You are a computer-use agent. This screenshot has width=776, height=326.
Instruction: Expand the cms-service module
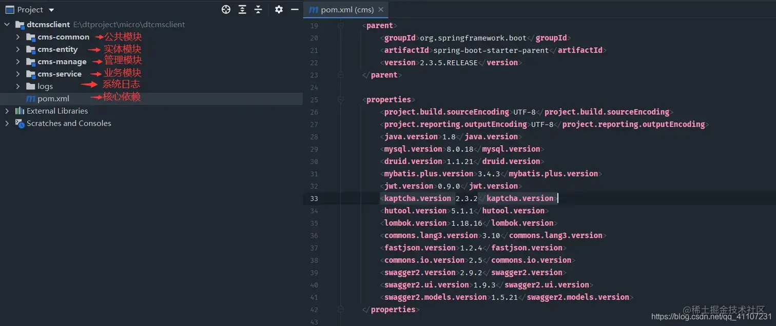(17, 74)
